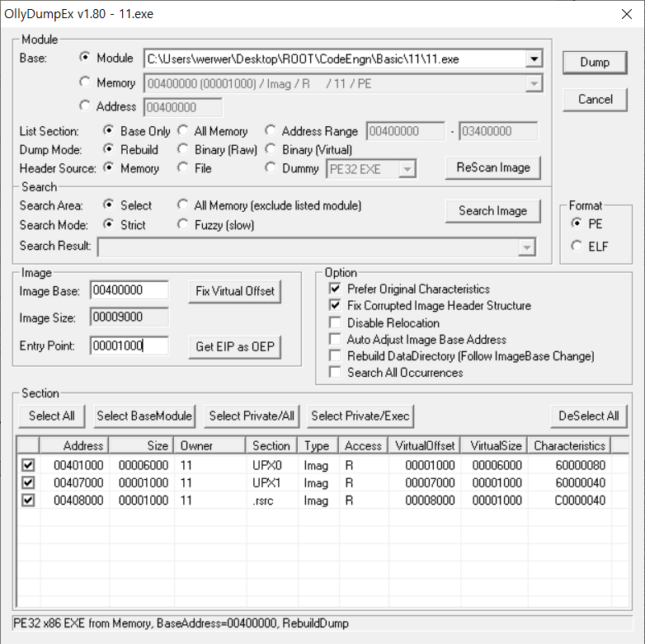Click the Section column header

[x=272, y=446]
